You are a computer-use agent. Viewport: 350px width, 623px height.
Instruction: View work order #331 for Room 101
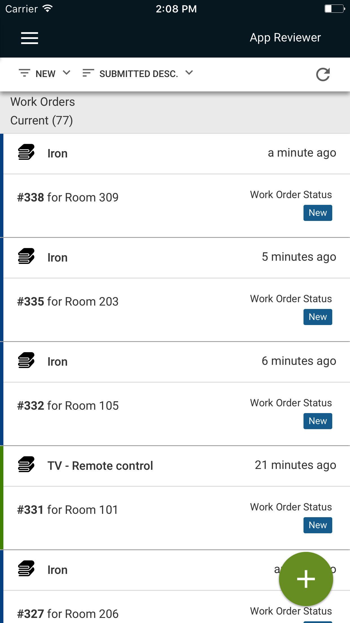pyautogui.click(x=68, y=510)
